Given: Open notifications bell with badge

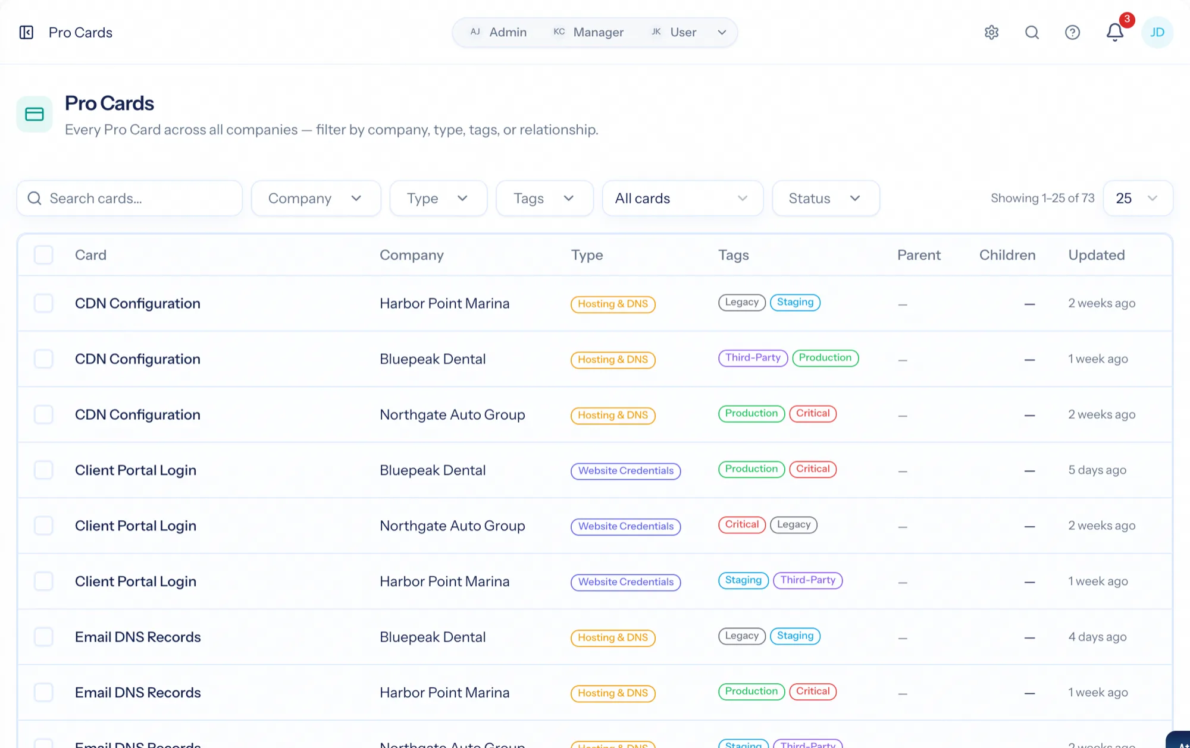Looking at the screenshot, I should point(1115,32).
